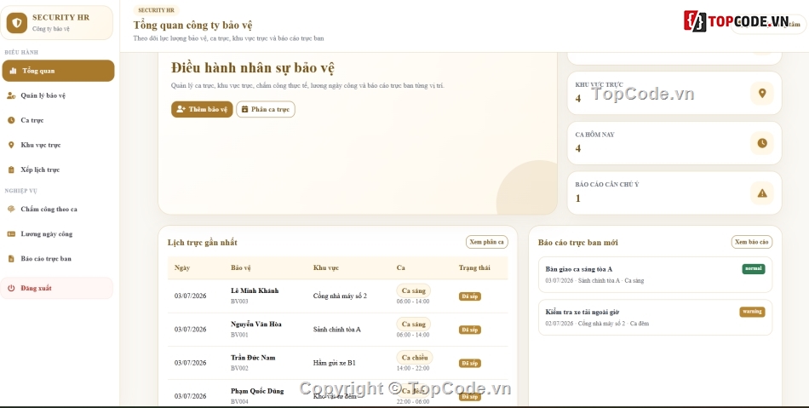Click the map pin icon beside Khu vực trực
This screenshot has width=809, height=408.
[11, 145]
